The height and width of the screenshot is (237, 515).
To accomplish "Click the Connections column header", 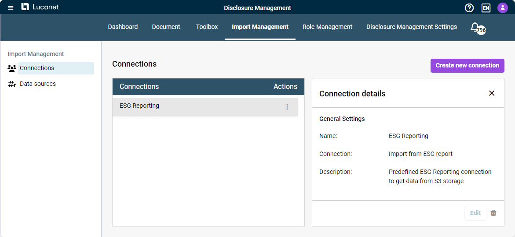I will 139,86.
